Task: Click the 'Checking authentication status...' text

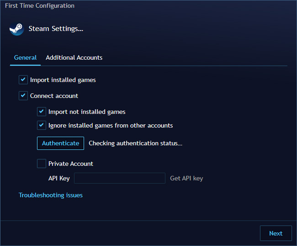Action: pos(135,143)
